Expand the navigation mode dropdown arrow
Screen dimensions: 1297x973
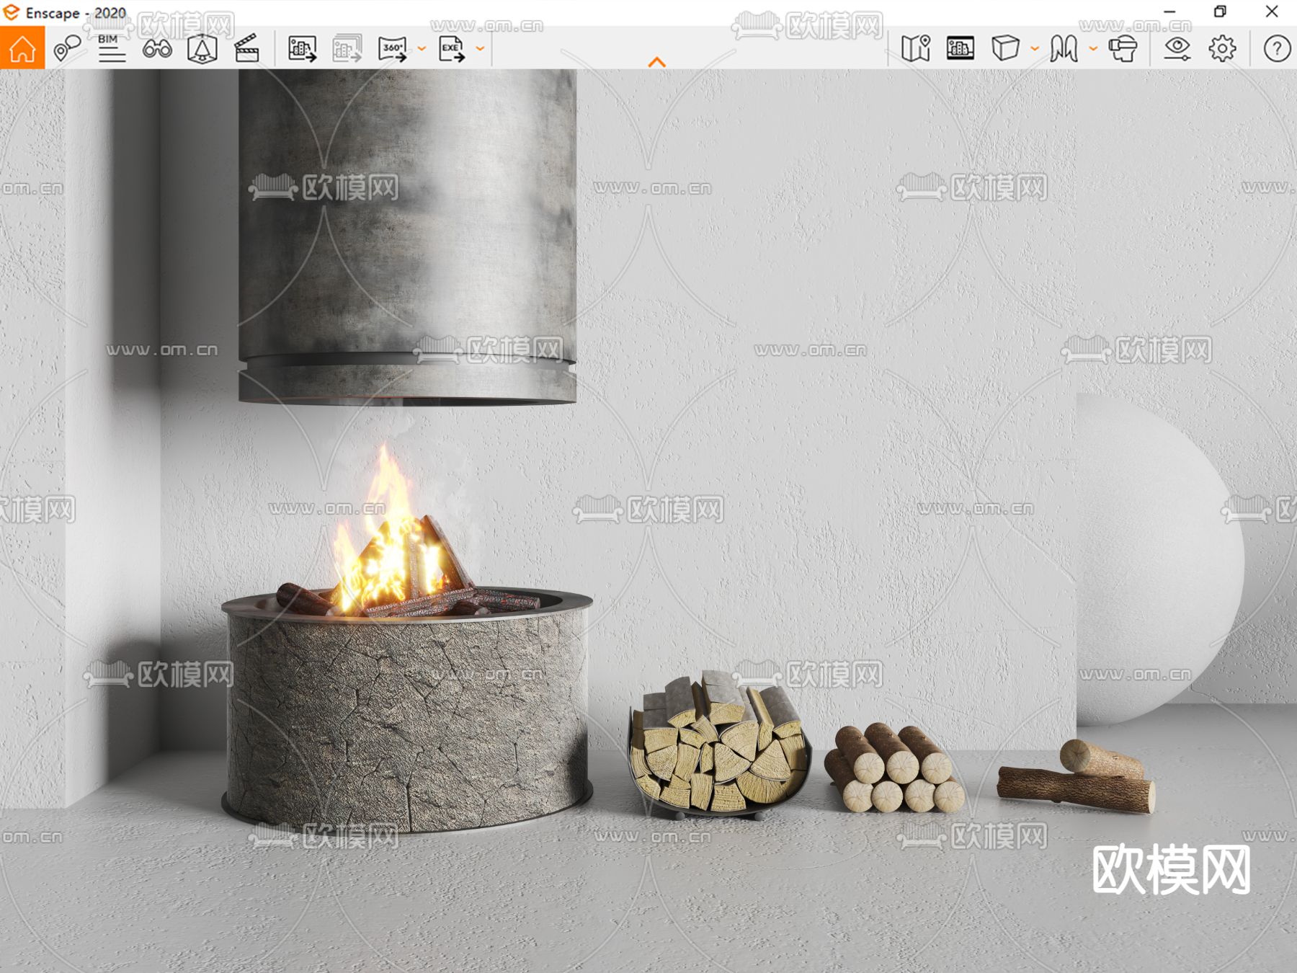tap(1093, 49)
